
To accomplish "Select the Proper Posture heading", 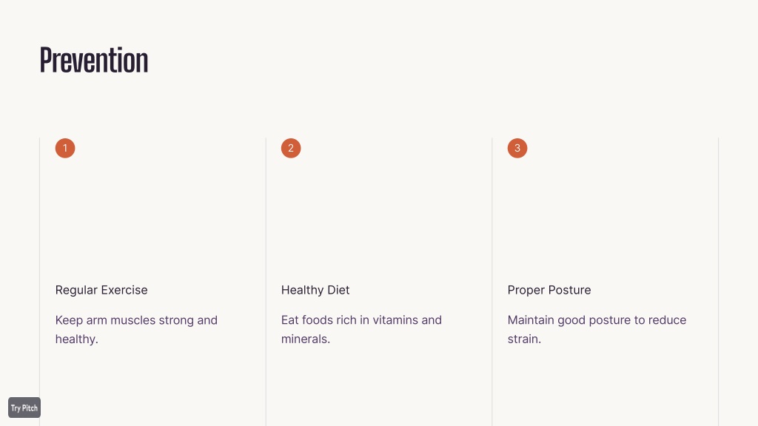I will 549,290.
